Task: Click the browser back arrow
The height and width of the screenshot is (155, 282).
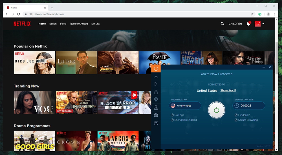Action: click(7, 14)
